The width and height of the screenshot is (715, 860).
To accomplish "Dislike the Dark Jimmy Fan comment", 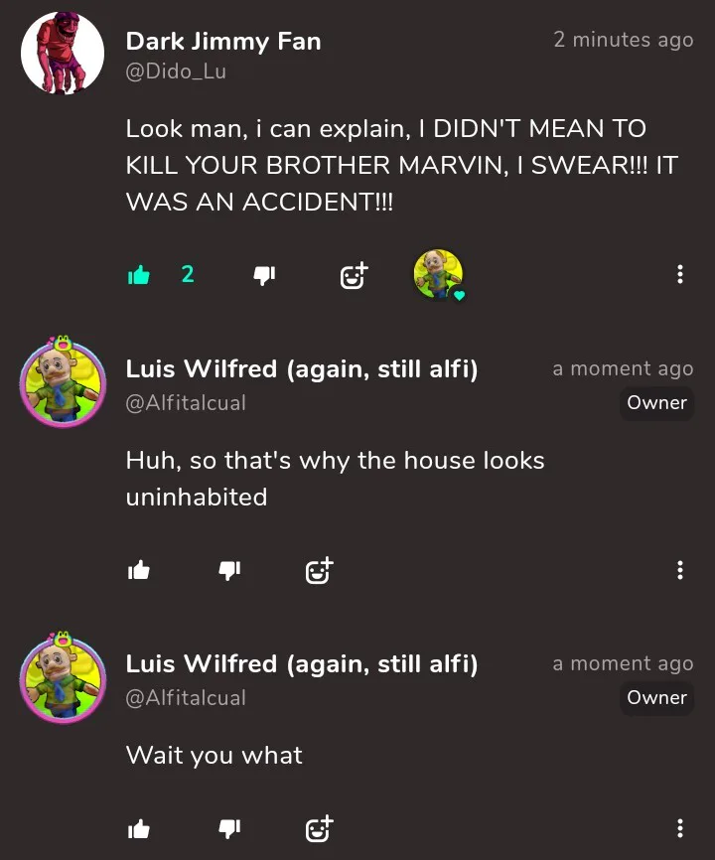I will click(264, 275).
